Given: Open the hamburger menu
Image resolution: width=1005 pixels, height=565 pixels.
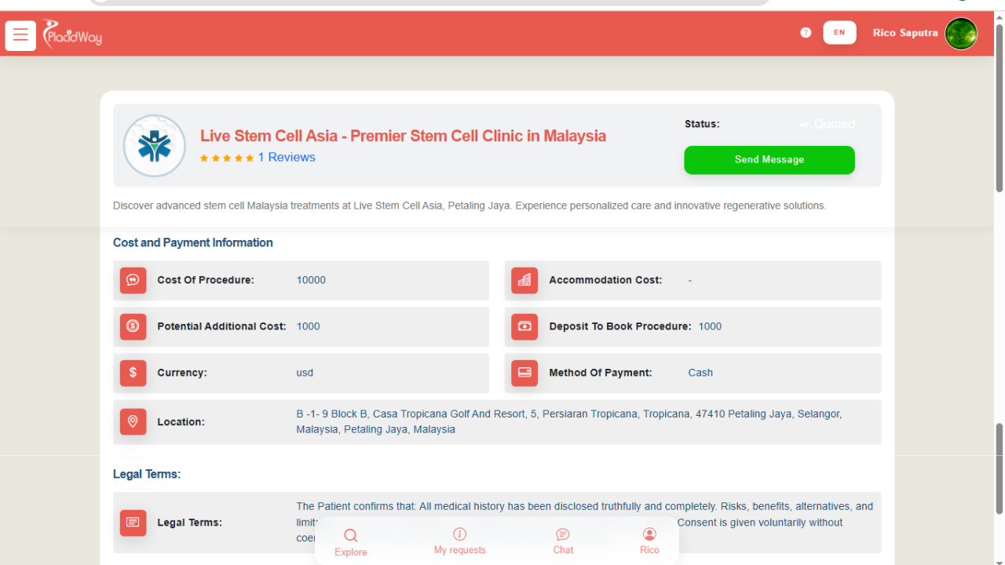Looking at the screenshot, I should 20,35.
